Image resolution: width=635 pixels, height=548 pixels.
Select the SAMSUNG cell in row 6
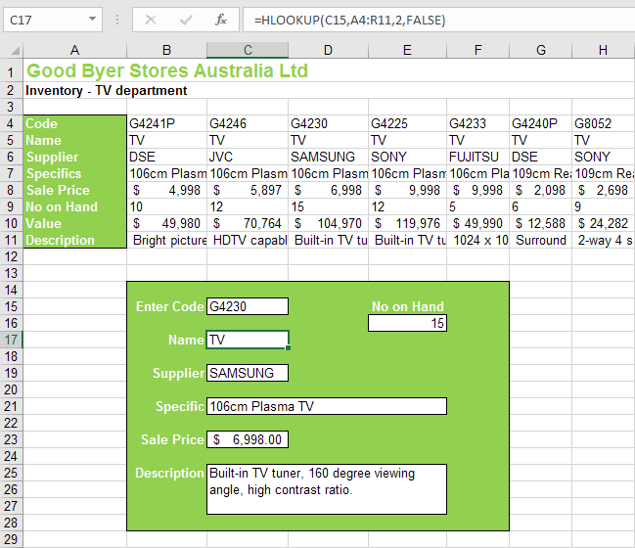pyautogui.click(x=329, y=157)
